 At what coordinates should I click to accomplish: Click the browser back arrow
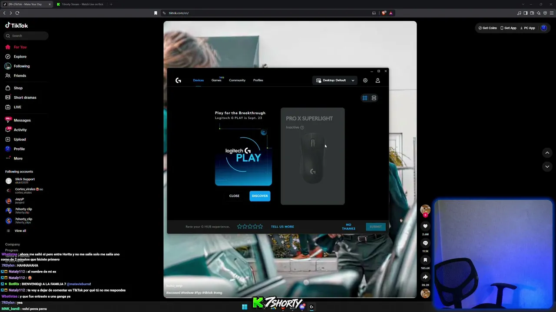tap(4, 13)
